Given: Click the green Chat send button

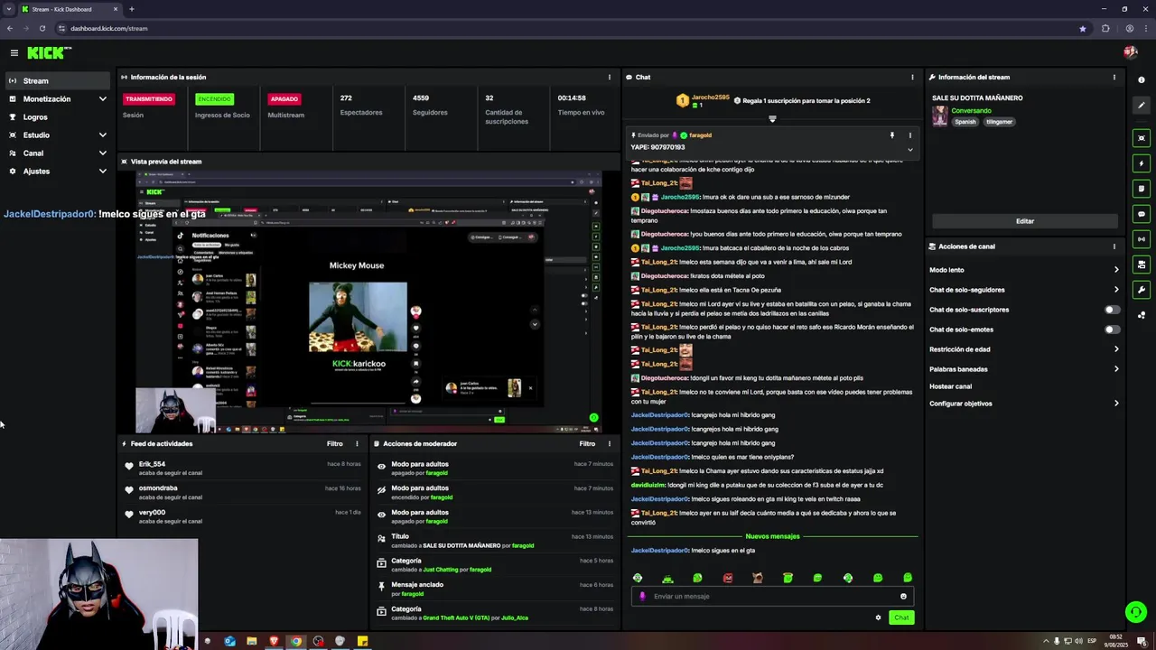Looking at the screenshot, I should point(901,617).
